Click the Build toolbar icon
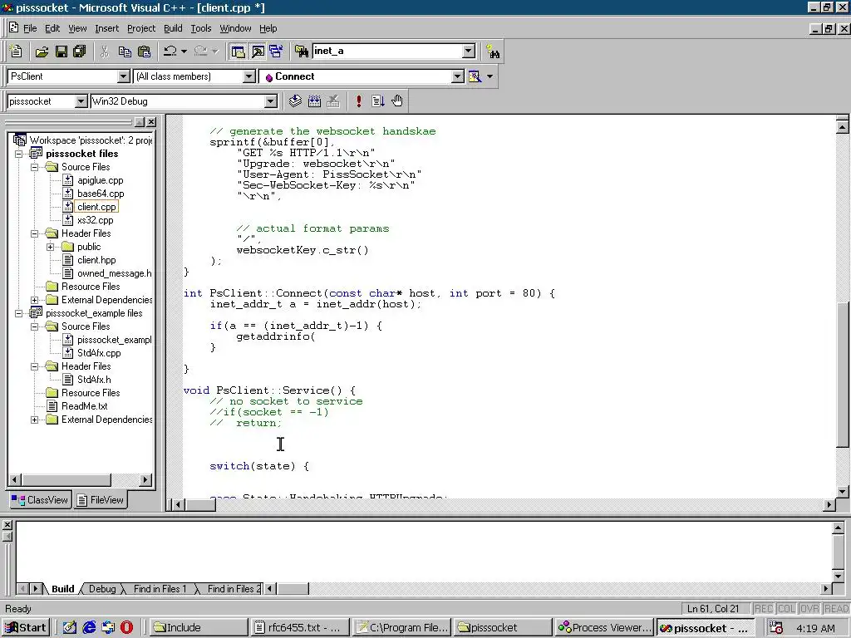The image size is (851, 638). pos(314,101)
